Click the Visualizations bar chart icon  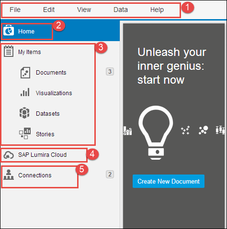[25, 92]
